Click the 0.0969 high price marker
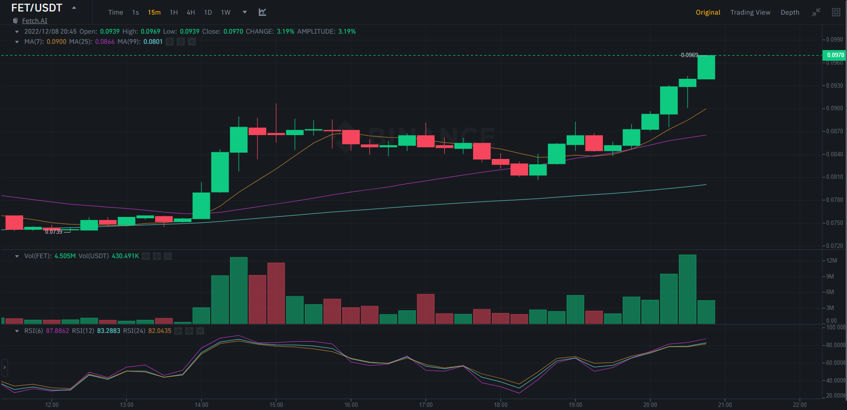 689,55
